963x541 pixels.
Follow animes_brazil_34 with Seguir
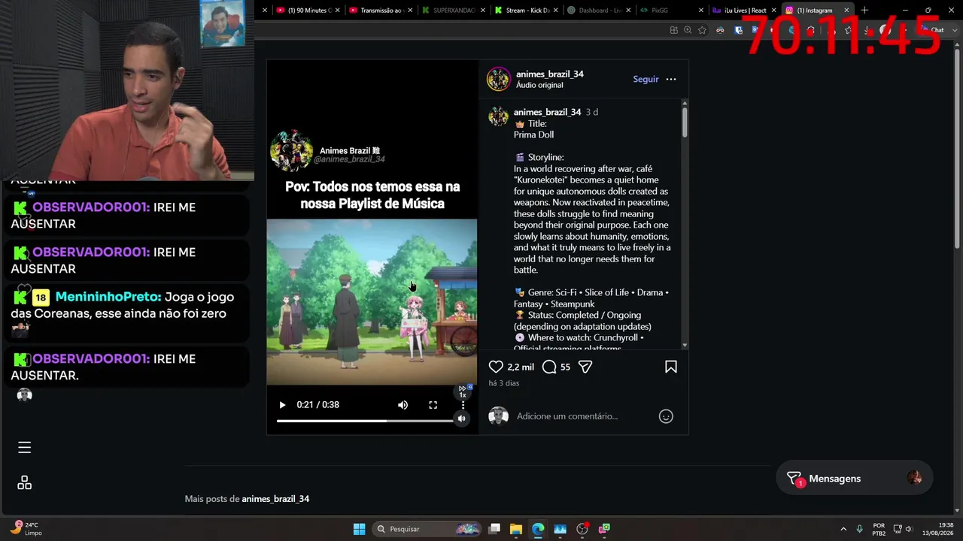(x=646, y=79)
